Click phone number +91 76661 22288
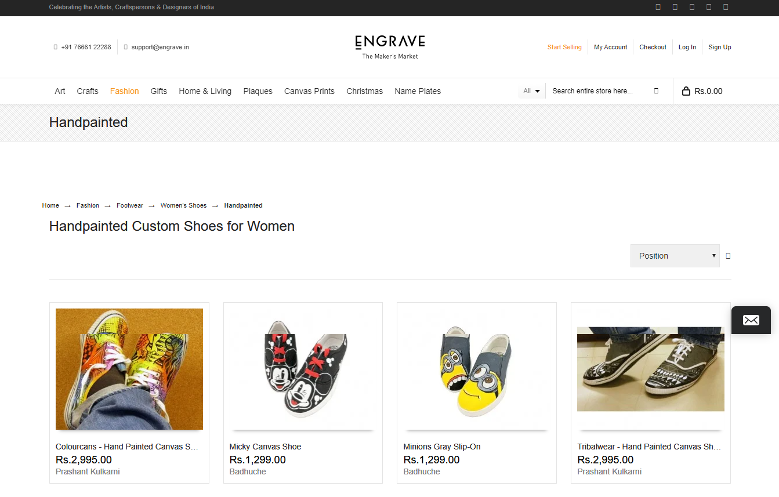Viewport: 779px width, 497px height. (86, 48)
